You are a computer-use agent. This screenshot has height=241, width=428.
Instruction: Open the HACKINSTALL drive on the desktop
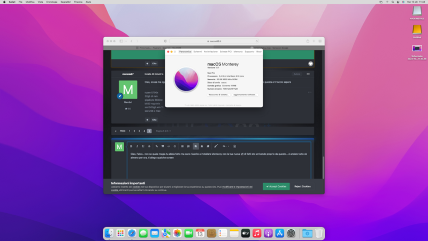click(x=417, y=13)
